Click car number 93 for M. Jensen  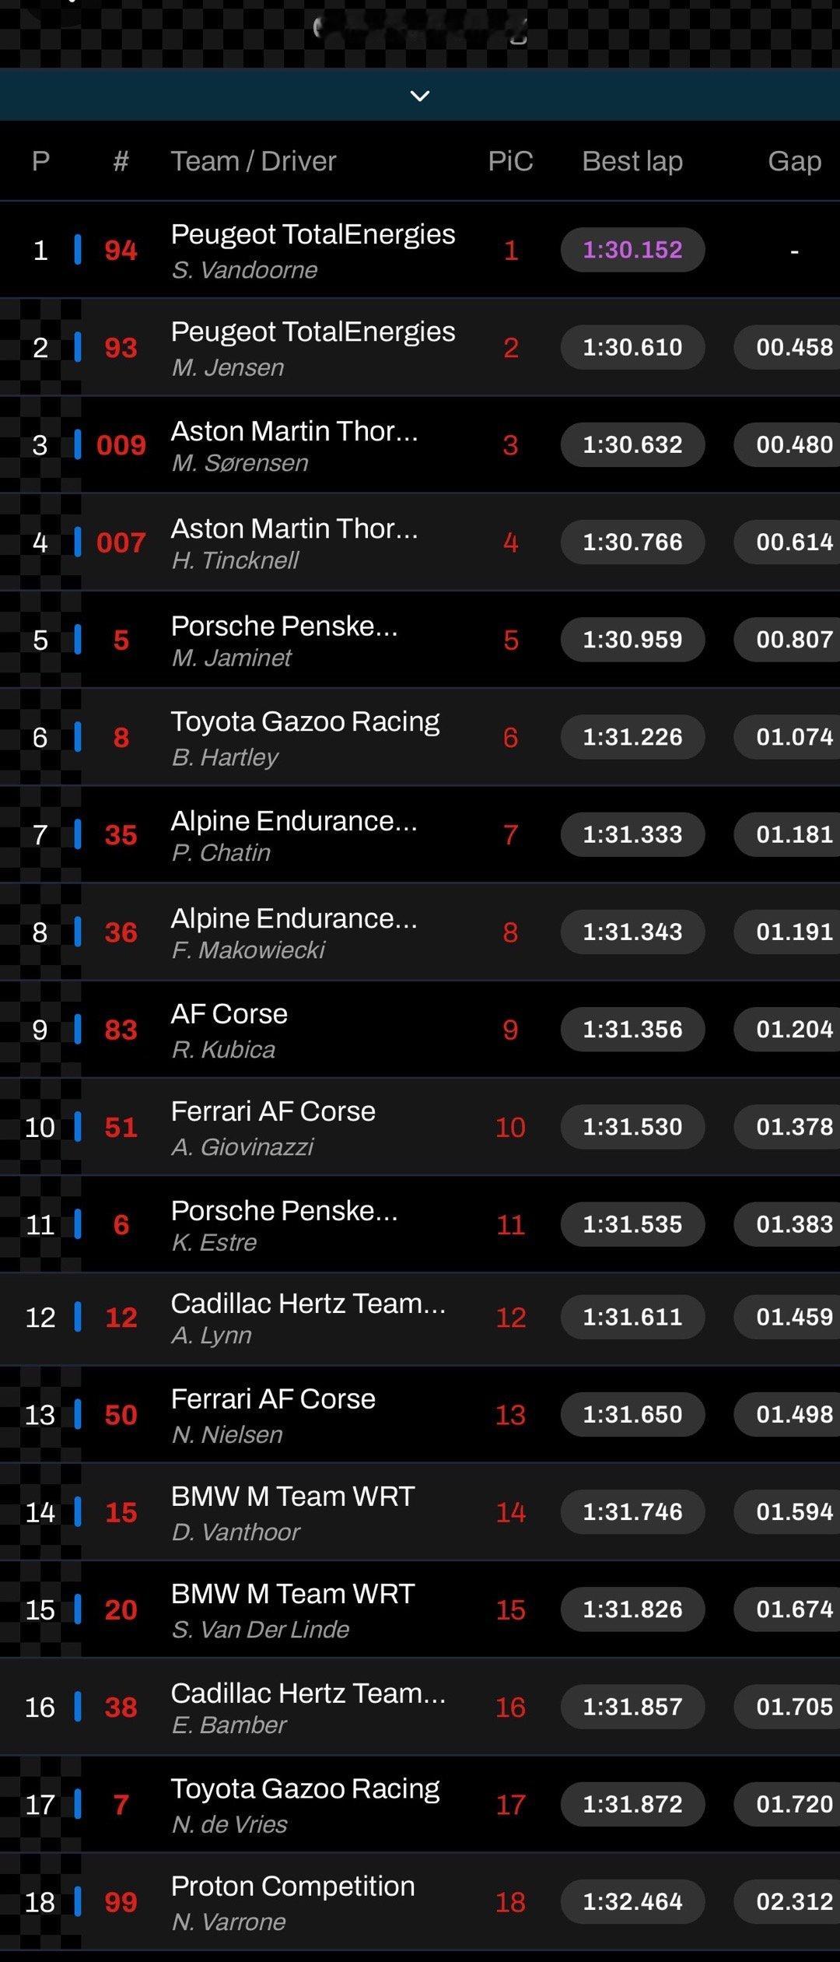tap(121, 347)
